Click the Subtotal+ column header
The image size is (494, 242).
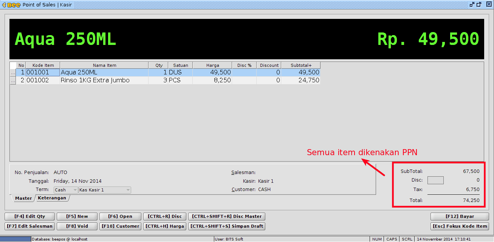click(301, 65)
